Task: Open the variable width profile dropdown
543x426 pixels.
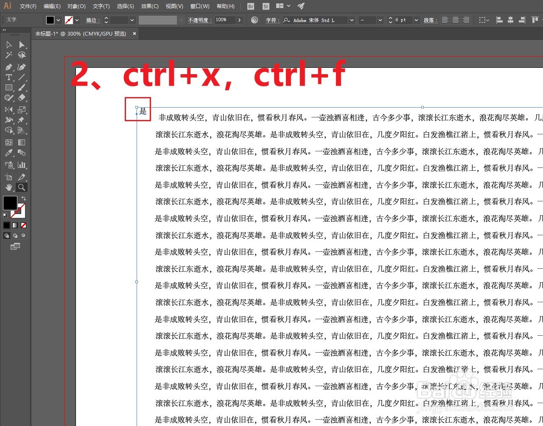Action: 181,20
